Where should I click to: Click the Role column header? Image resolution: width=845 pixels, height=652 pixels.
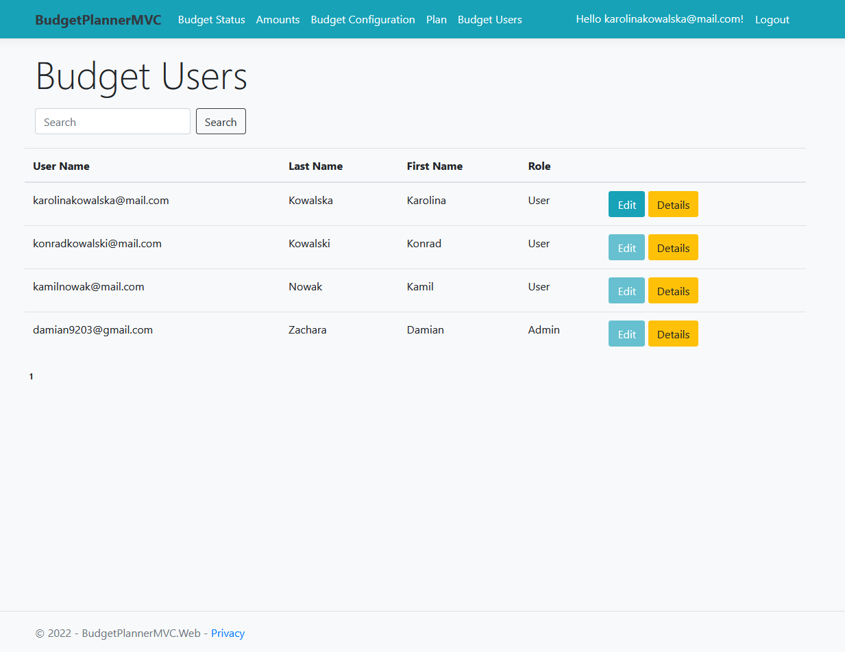(539, 166)
